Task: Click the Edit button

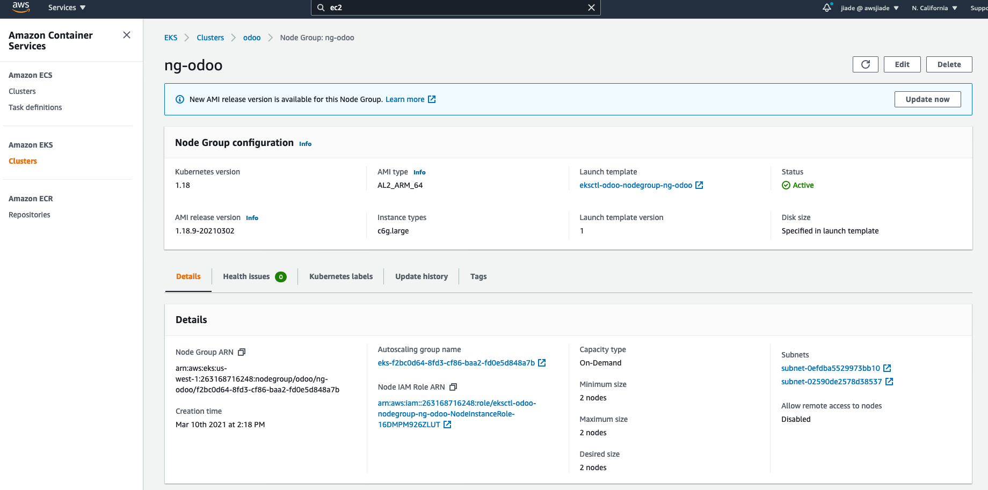Action: pos(902,64)
